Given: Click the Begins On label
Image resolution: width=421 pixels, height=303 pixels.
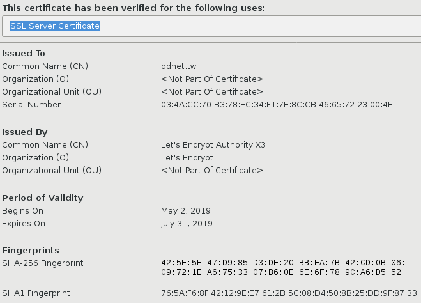Looking at the screenshot, I should tap(23, 211).
